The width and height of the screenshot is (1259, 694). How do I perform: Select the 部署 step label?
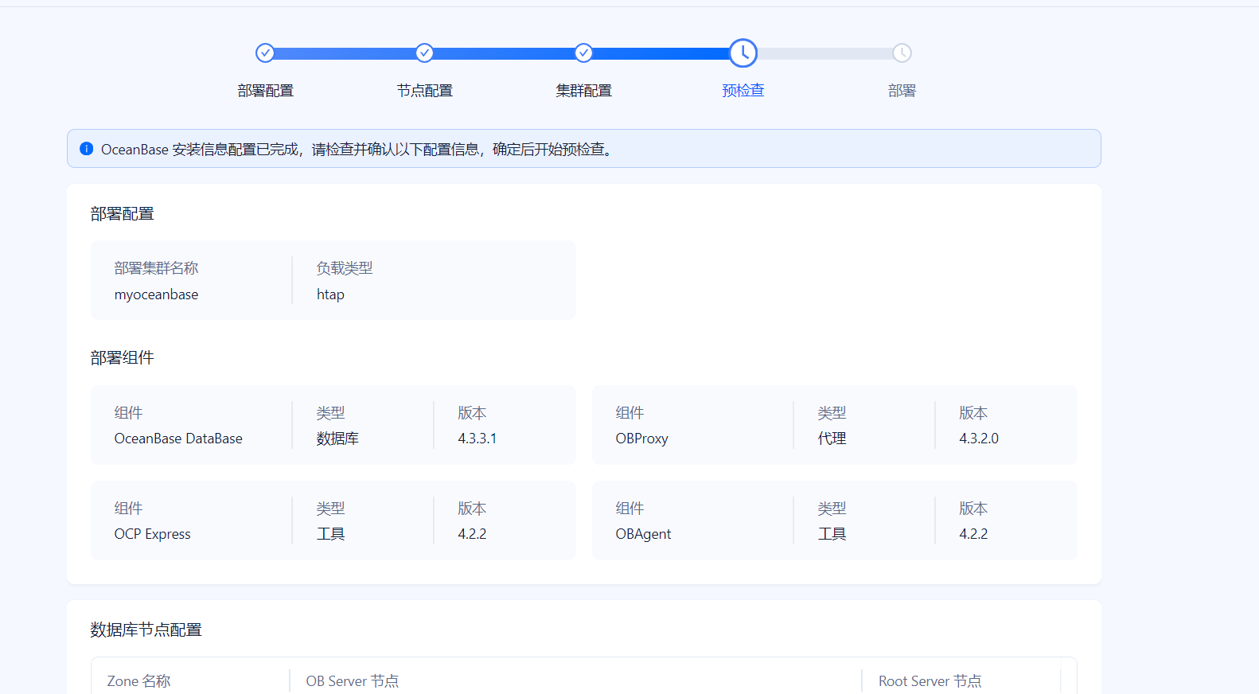[x=902, y=91]
